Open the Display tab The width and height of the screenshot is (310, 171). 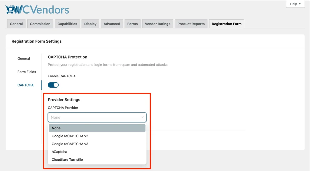(90, 24)
